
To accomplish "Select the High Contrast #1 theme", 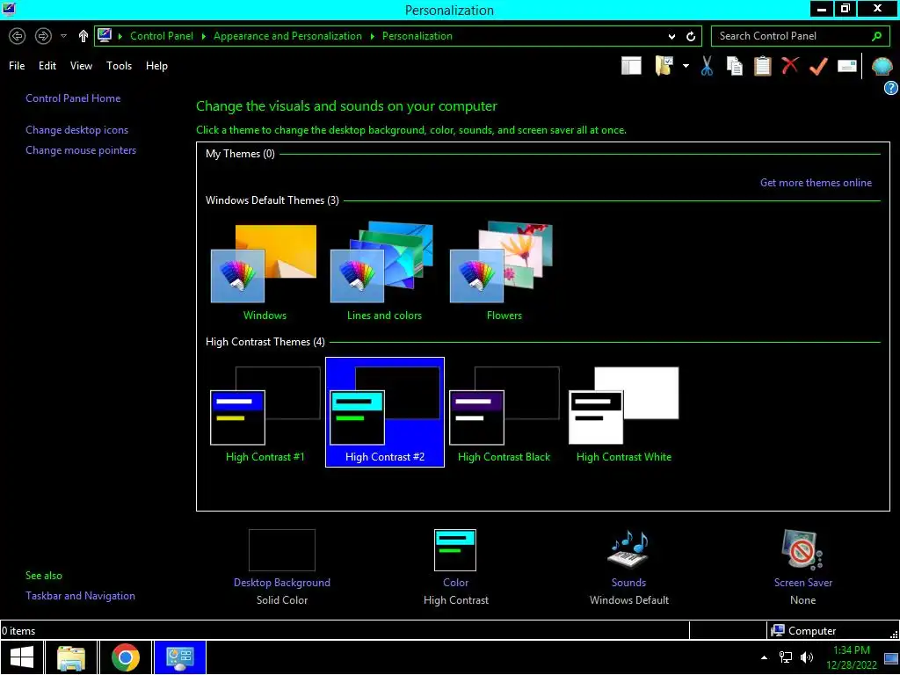I will tap(265, 413).
